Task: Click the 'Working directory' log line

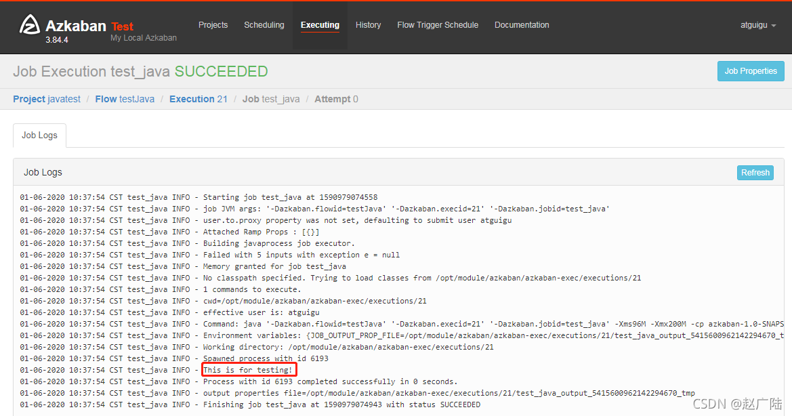Action: click(257, 348)
